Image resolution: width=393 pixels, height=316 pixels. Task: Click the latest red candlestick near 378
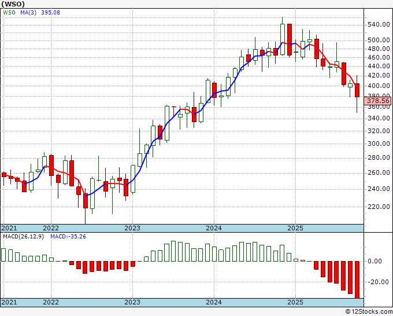[357, 90]
